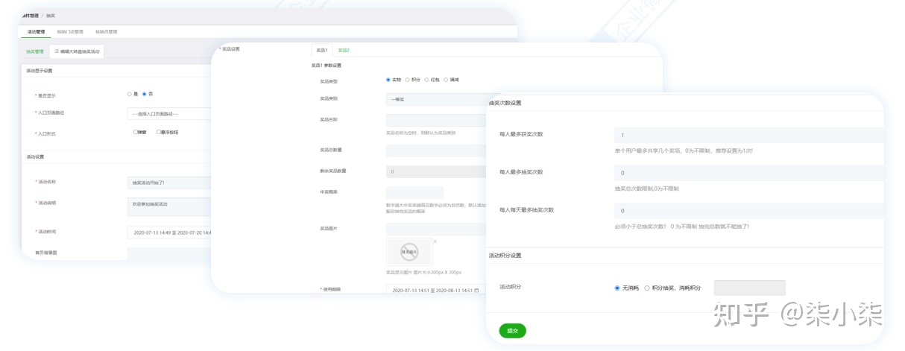Choose 积分 as prize type
Screen dimensions: 905x351
pyautogui.click(x=408, y=80)
